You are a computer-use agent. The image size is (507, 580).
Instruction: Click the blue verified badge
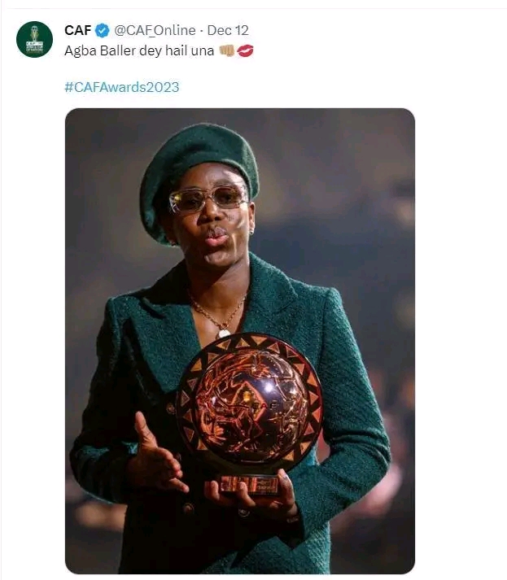point(103,31)
